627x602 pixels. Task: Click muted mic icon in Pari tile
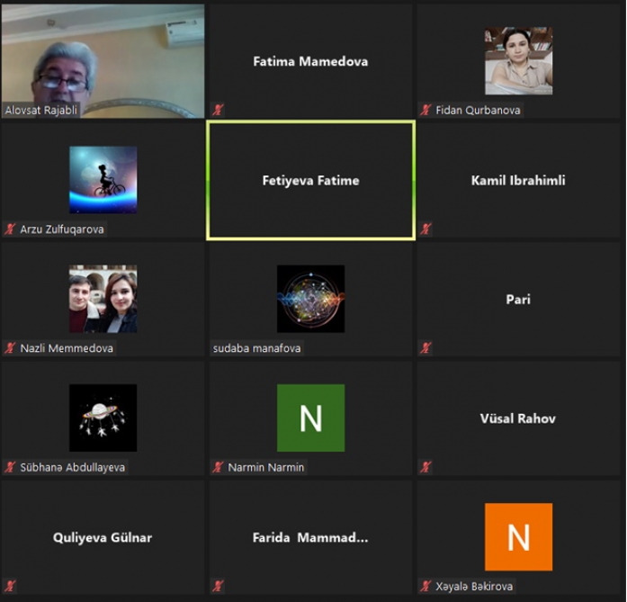[425, 348]
